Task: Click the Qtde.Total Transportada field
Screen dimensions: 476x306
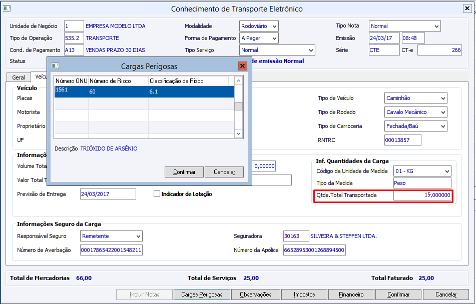Action: (x=422, y=195)
